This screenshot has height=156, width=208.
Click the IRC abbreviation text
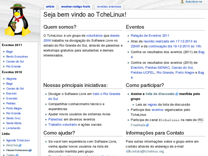[x=200, y=120]
